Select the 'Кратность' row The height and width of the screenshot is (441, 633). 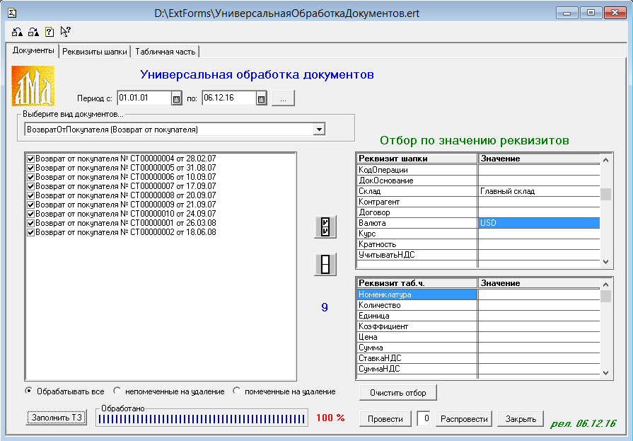pyautogui.click(x=478, y=244)
